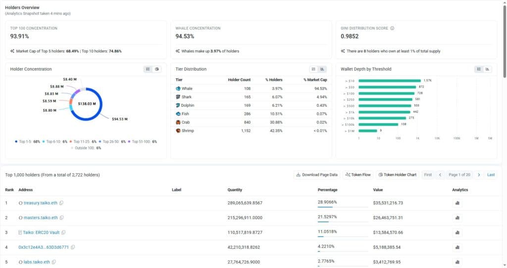This screenshot has height=268, width=507.
Task: Click Whale % Market Cap value 94.53%
Action: [x=320, y=89]
